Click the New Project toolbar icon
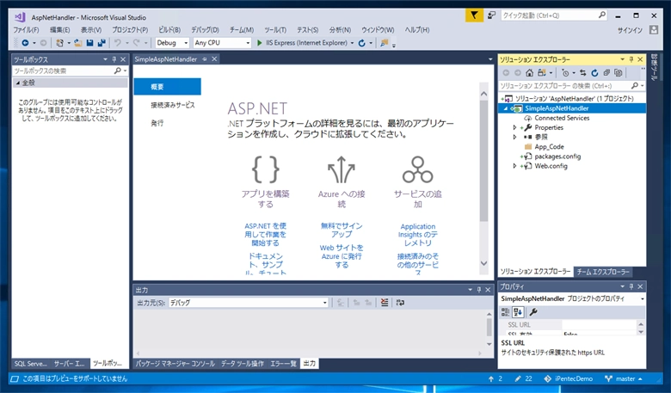The height and width of the screenshot is (393, 671). (x=59, y=43)
